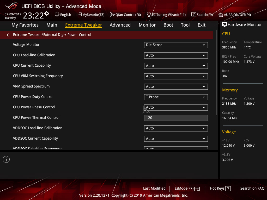The image size is (267, 200).
Task: Open Qfan Control
Action: (125, 15)
